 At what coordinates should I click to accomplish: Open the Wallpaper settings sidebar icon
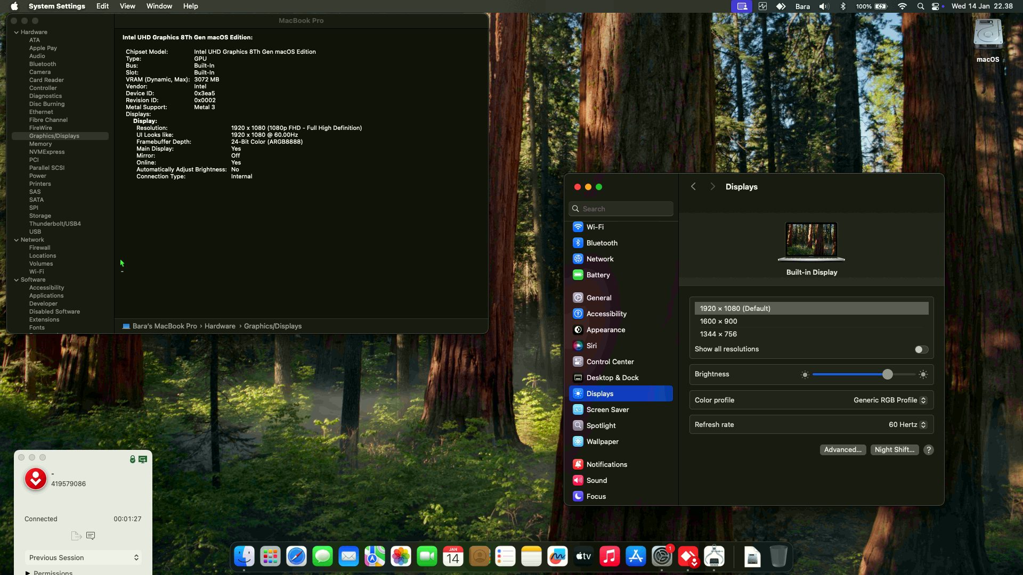[x=578, y=441]
